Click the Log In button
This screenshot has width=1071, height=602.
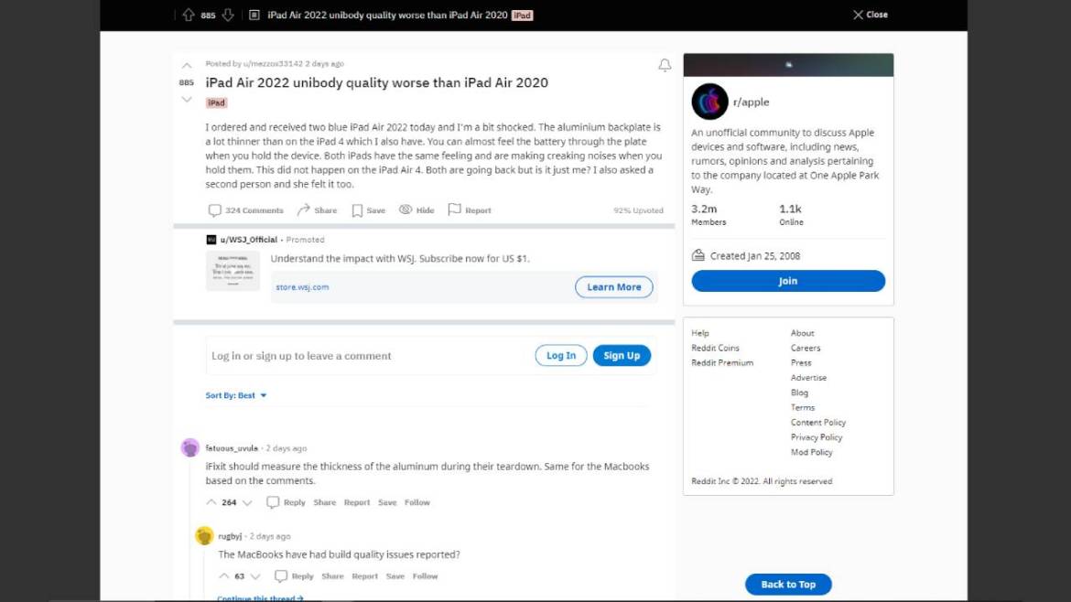(x=561, y=356)
